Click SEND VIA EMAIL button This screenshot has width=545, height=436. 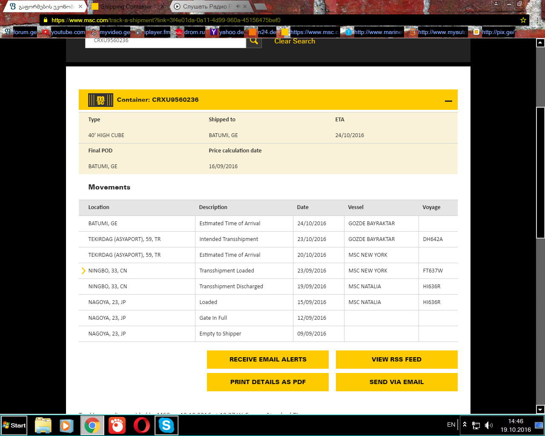[397, 382]
